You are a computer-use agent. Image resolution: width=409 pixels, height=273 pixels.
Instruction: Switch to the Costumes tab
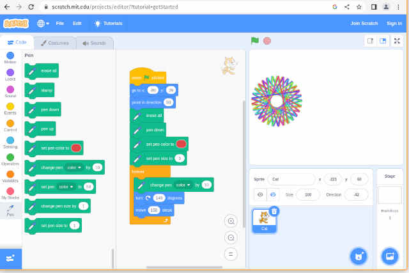55,43
